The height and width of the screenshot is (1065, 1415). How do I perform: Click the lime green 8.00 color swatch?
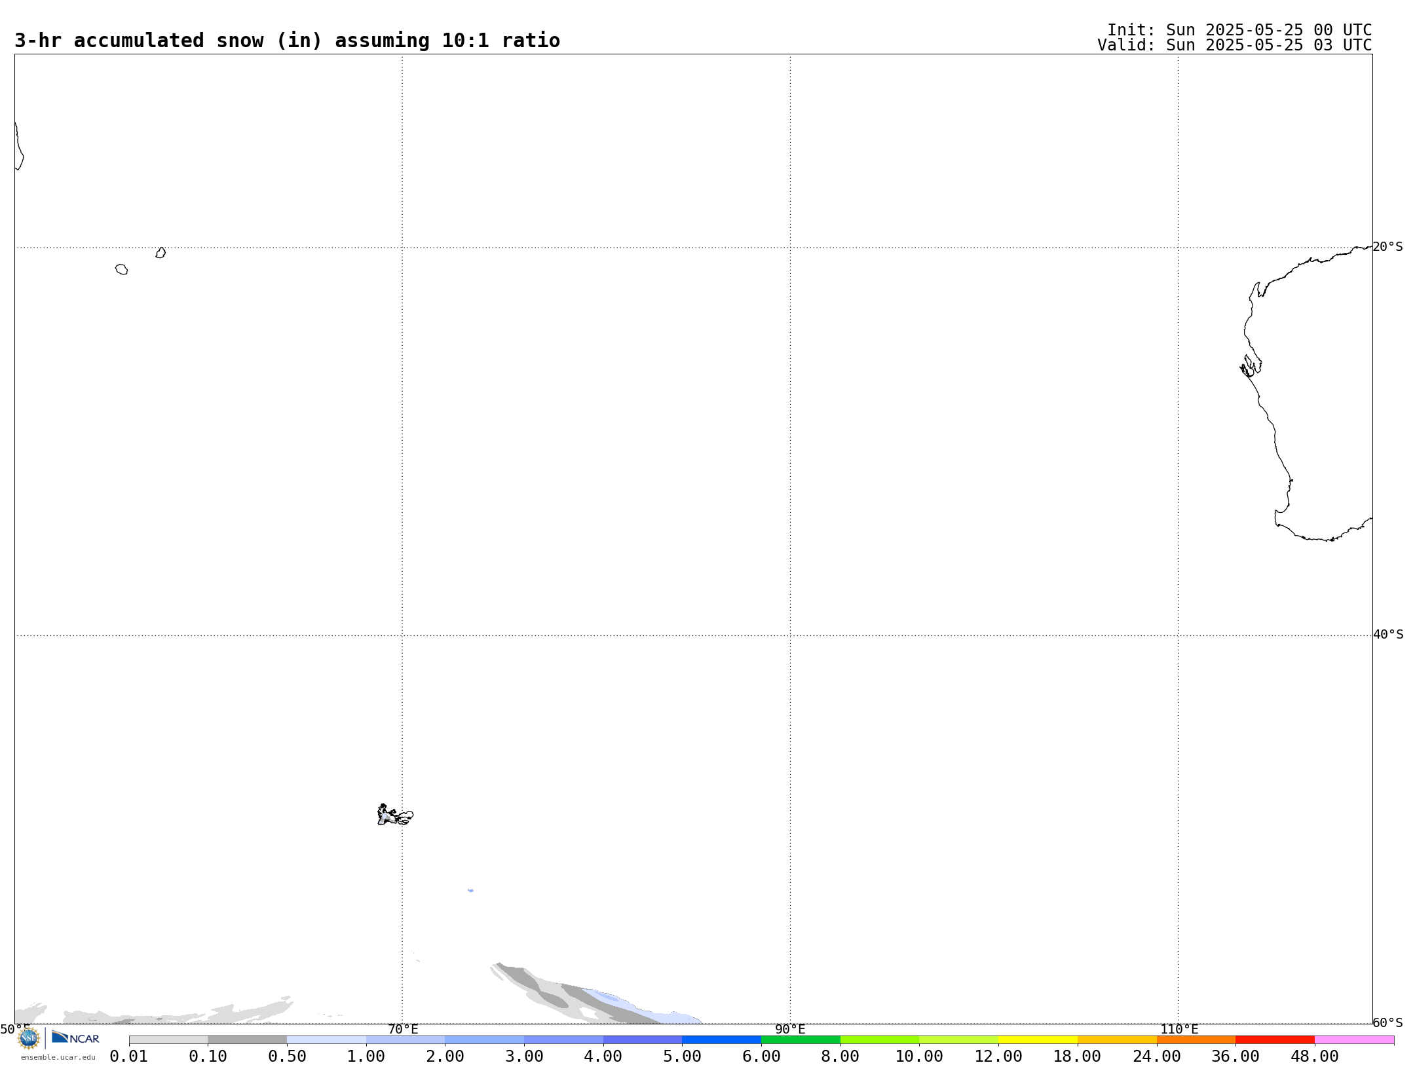click(880, 1040)
